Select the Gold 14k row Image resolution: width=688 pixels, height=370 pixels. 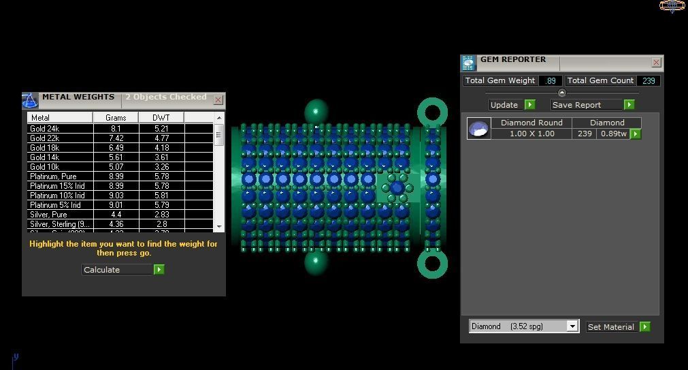tap(120, 157)
